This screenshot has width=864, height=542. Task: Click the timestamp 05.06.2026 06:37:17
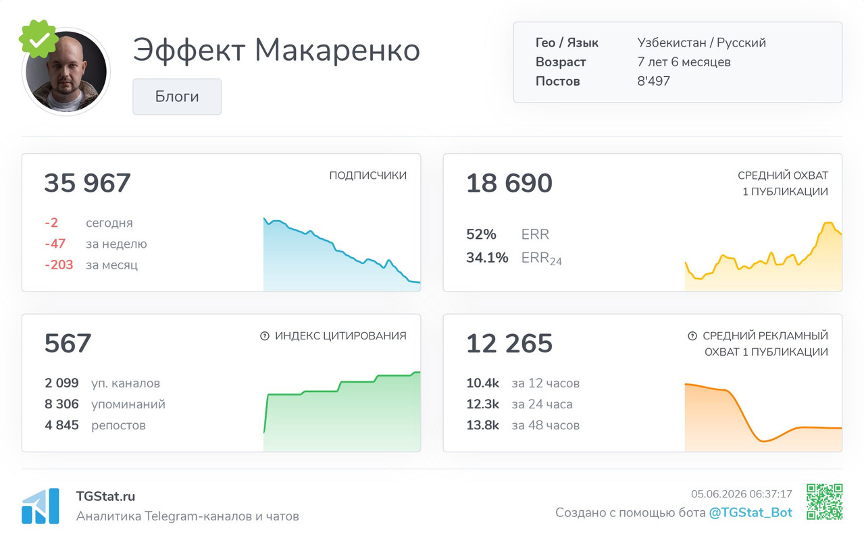tap(741, 494)
